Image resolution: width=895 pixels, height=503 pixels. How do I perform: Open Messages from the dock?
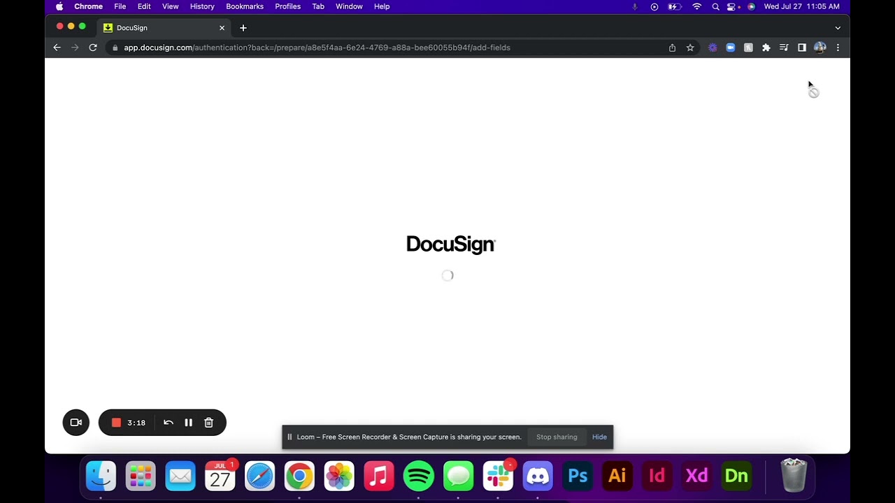(x=459, y=476)
